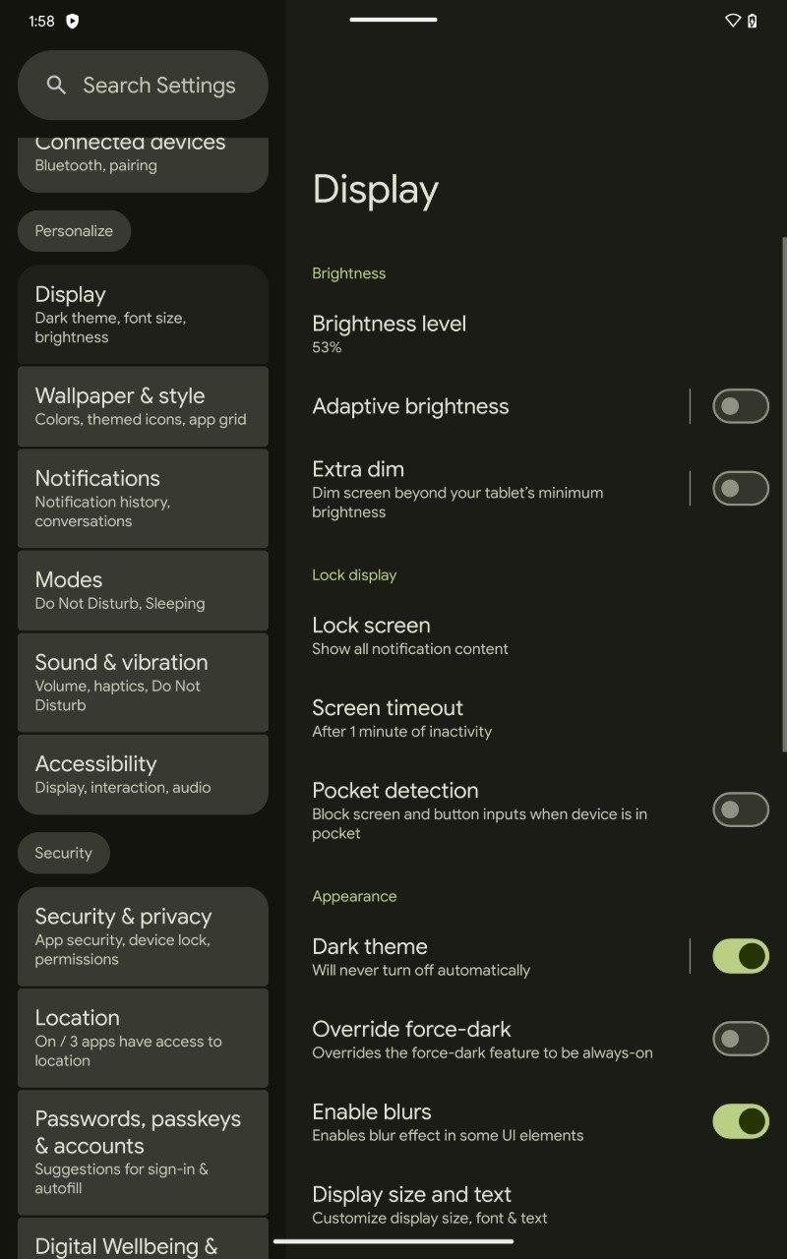Disable the Enable blurs switch

coord(740,1121)
